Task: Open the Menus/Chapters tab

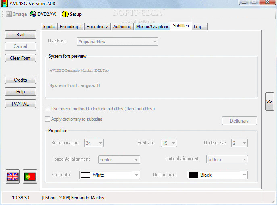Action: 152,27
